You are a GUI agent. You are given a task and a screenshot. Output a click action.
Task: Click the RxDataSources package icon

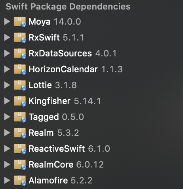[20, 54]
